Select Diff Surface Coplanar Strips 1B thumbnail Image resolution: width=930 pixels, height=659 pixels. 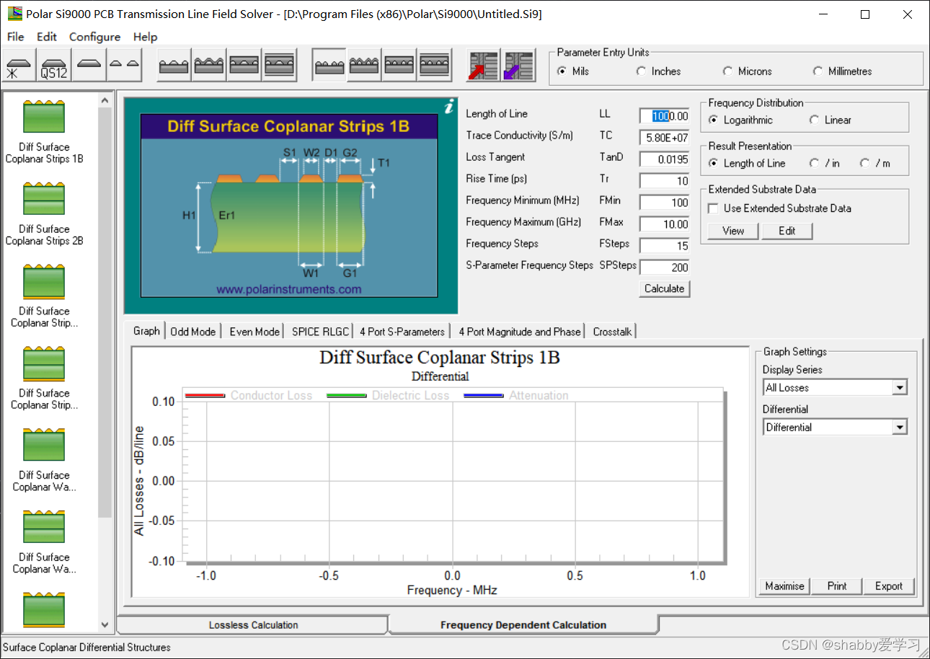click(44, 117)
